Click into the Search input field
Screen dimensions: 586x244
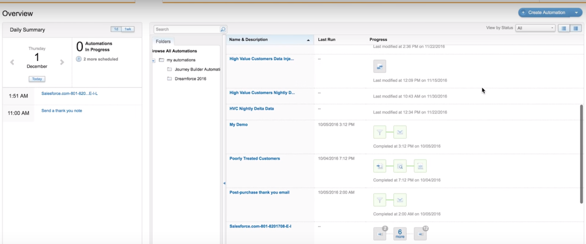coord(187,30)
